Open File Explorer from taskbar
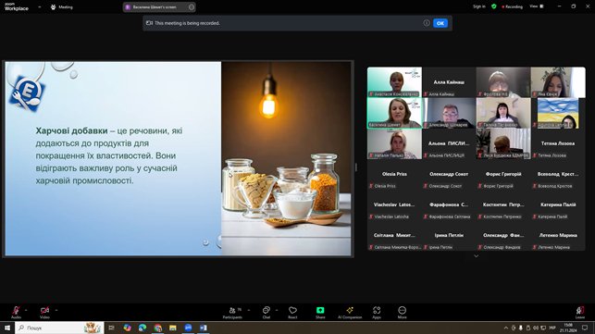This screenshot has height=334, width=595. (173, 328)
